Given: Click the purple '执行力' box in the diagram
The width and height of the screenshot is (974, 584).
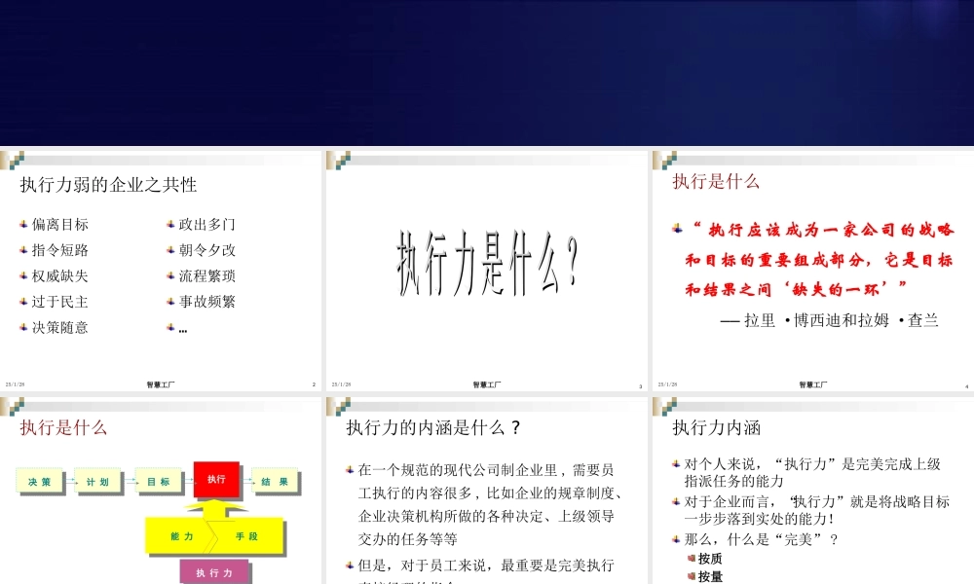Looking at the screenshot, I should pos(213,573).
